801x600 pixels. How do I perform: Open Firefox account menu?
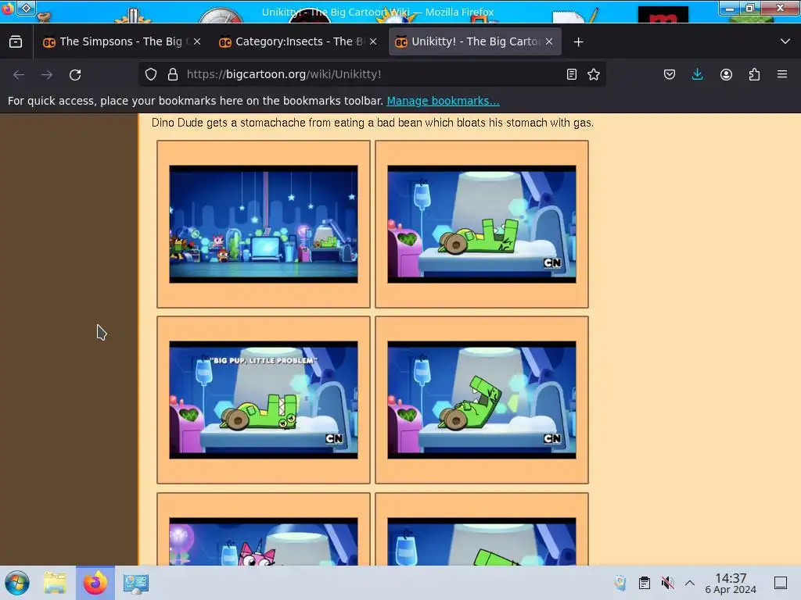pos(726,74)
